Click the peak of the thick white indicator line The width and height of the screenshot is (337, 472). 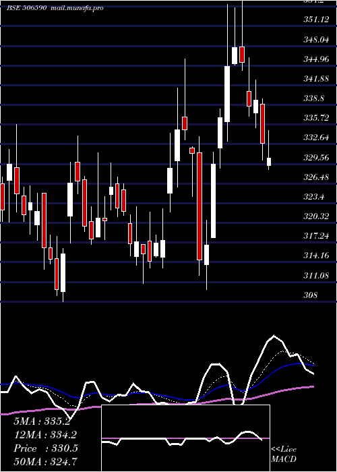(274, 335)
